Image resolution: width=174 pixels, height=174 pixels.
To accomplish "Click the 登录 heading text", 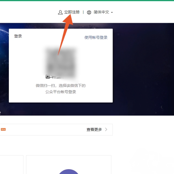I will pos(18,36).
